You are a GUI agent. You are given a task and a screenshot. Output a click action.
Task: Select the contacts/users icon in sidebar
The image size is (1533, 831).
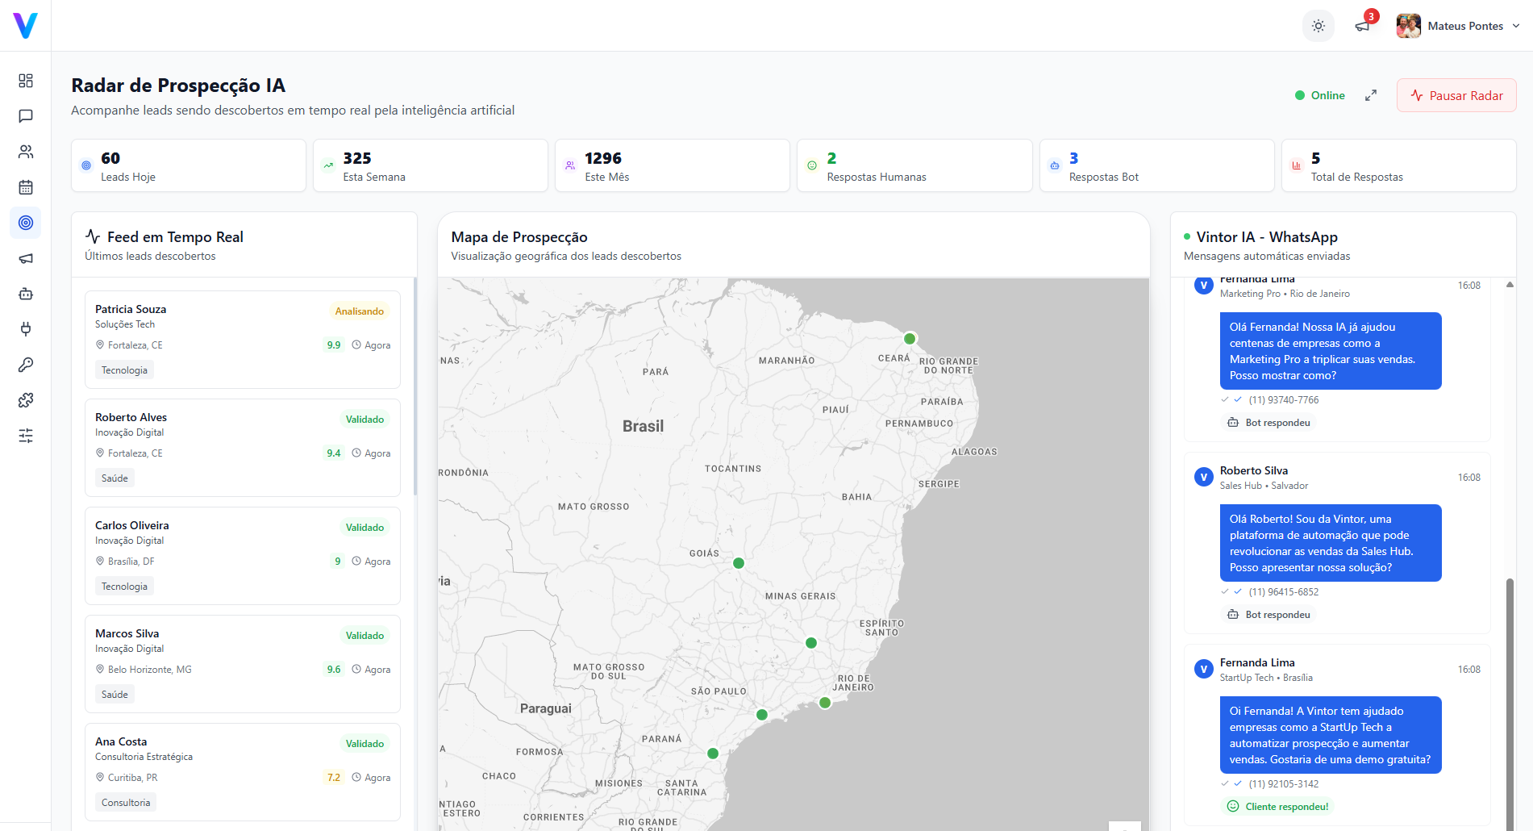(25, 151)
